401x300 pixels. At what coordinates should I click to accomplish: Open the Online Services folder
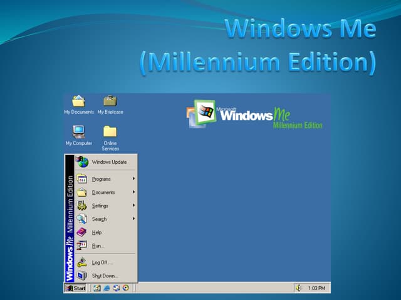coord(110,132)
